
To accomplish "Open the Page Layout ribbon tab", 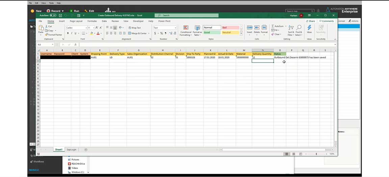I will click(x=76, y=21).
